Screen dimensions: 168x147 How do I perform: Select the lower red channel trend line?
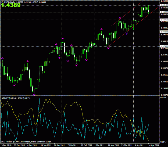point(134,26)
